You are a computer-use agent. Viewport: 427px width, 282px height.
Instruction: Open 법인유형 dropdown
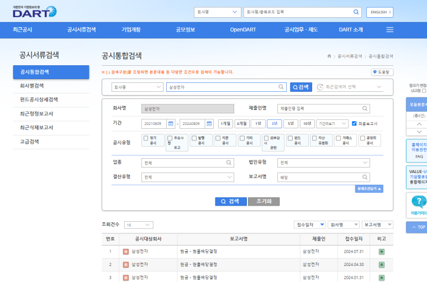click(324, 163)
